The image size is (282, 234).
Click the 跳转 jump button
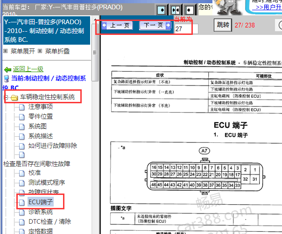223,25
